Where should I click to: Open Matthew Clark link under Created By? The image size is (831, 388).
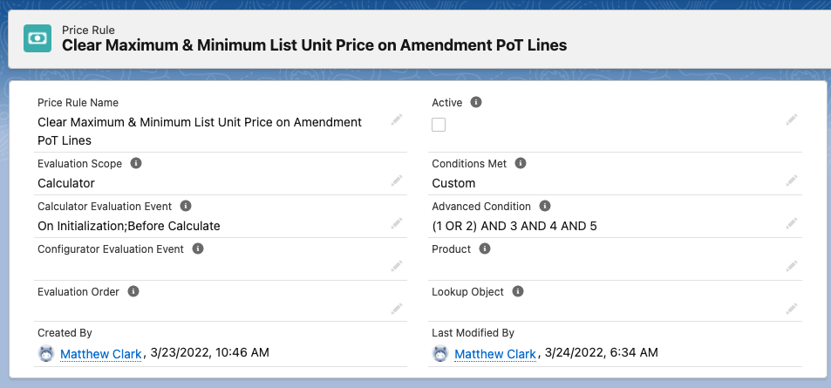tap(100, 353)
